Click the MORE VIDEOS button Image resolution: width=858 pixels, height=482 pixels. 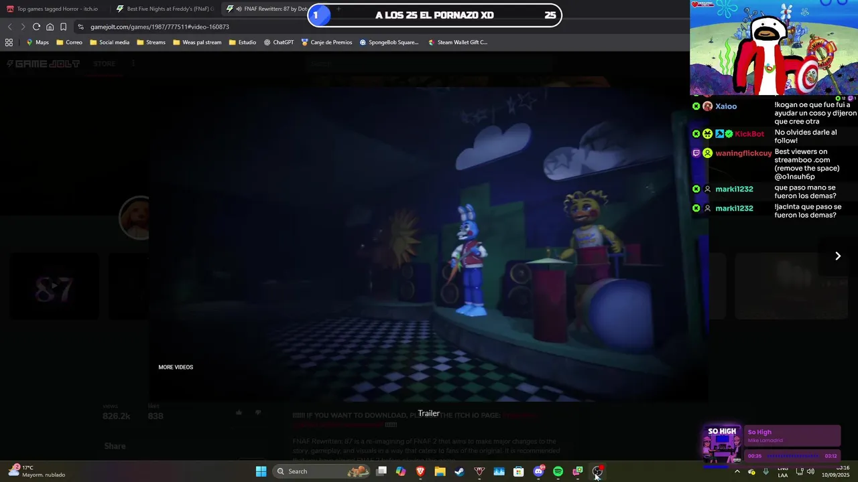176,367
